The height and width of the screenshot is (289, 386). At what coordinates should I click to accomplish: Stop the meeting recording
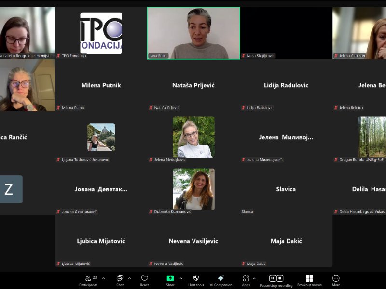pos(280,278)
